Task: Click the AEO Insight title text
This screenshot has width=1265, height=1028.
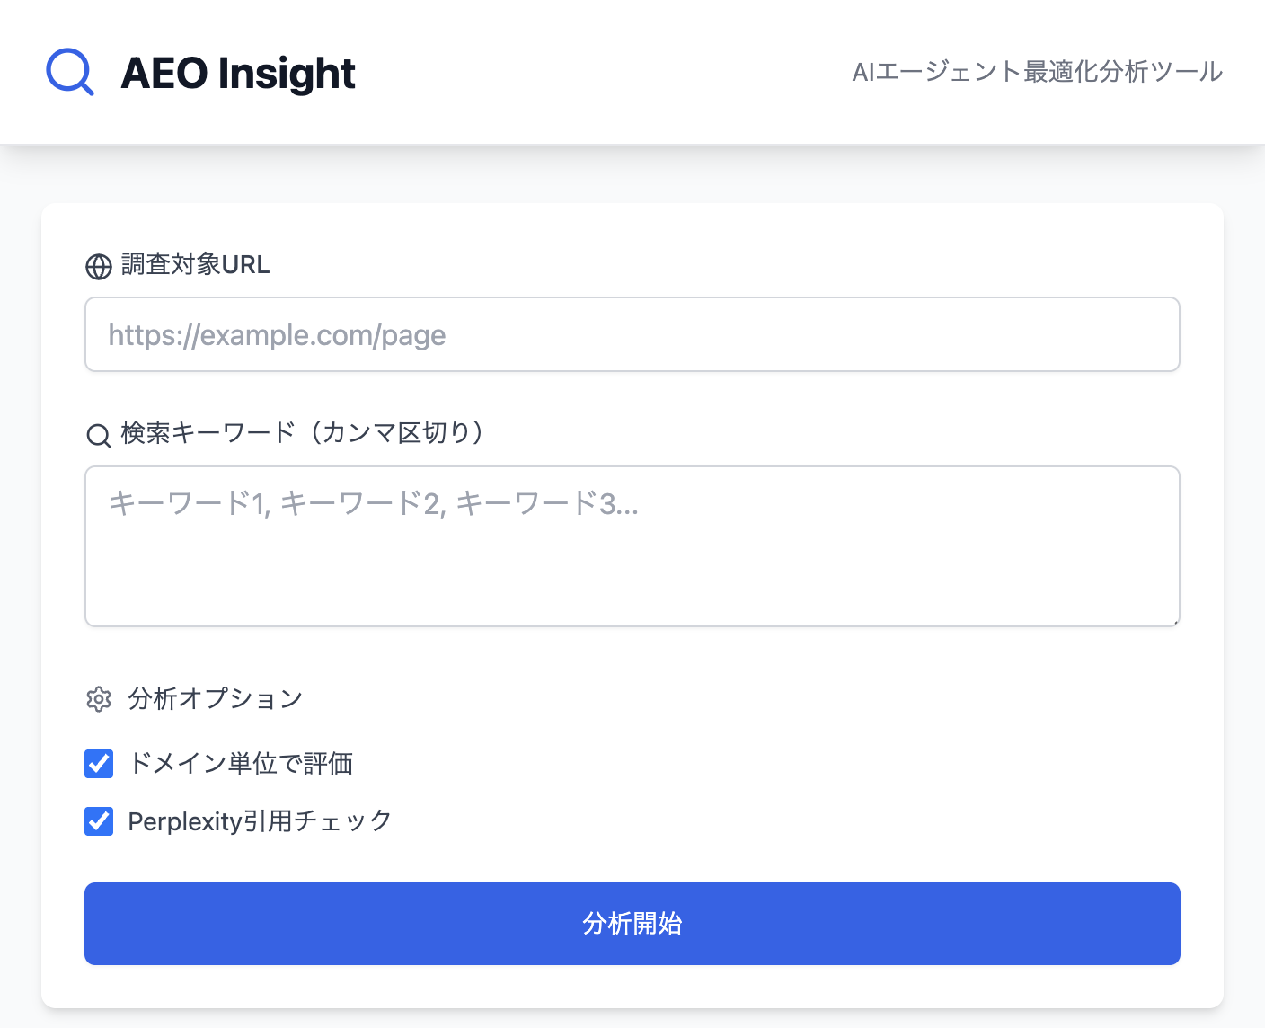Action: pos(236,72)
